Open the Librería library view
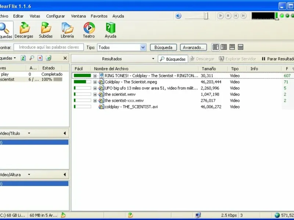 [67, 30]
